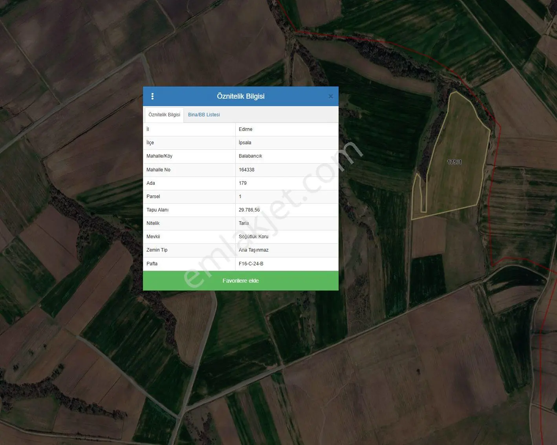Screen dimensions: 557x445
Task: Click the Tapu Alanı field label
Action: tap(158, 210)
